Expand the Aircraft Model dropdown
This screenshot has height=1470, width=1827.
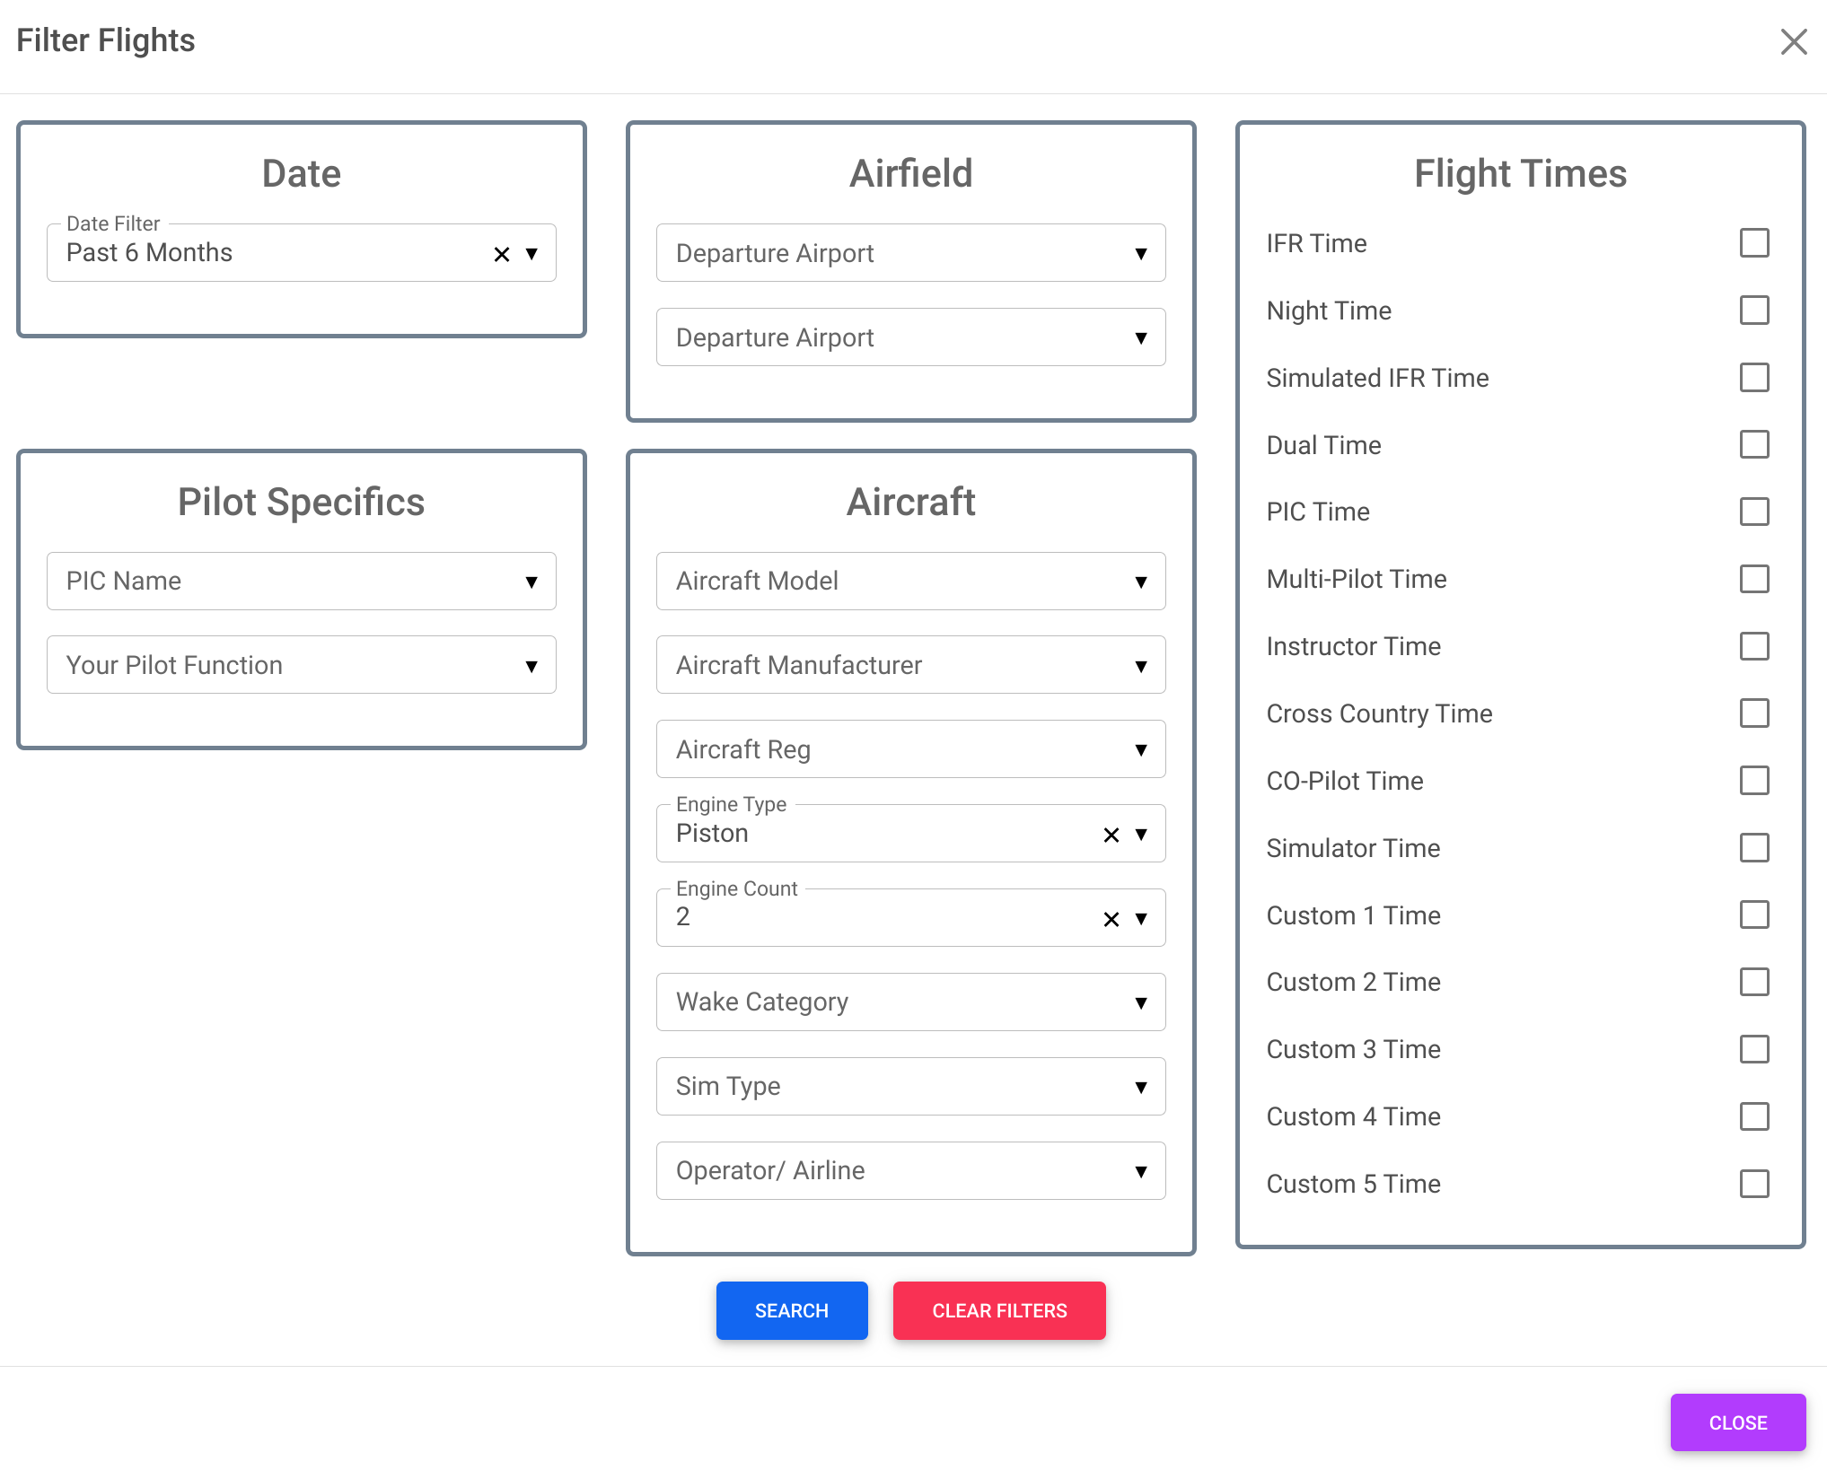pos(910,582)
